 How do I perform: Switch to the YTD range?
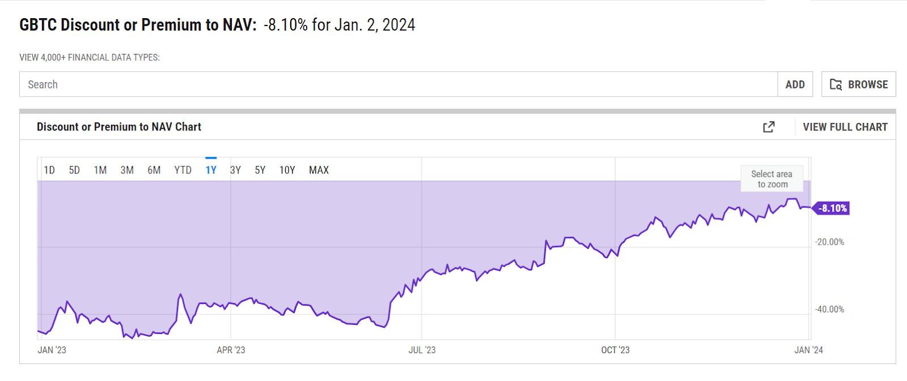(183, 170)
